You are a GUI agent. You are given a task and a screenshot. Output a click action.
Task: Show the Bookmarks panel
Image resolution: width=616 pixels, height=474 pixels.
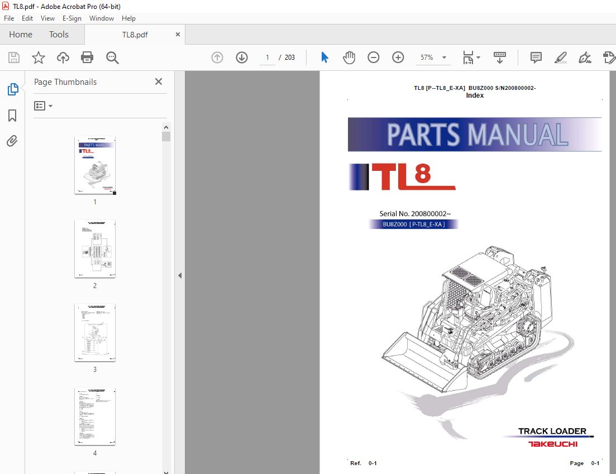(x=12, y=116)
